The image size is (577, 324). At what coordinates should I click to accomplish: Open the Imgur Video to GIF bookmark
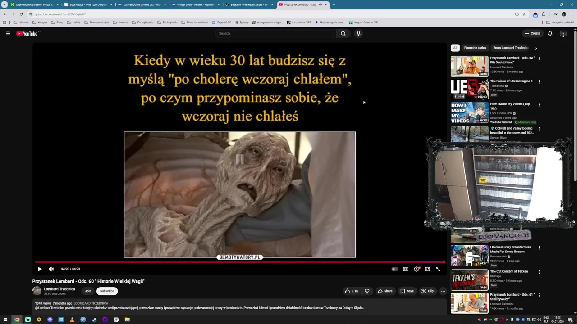point(363,22)
